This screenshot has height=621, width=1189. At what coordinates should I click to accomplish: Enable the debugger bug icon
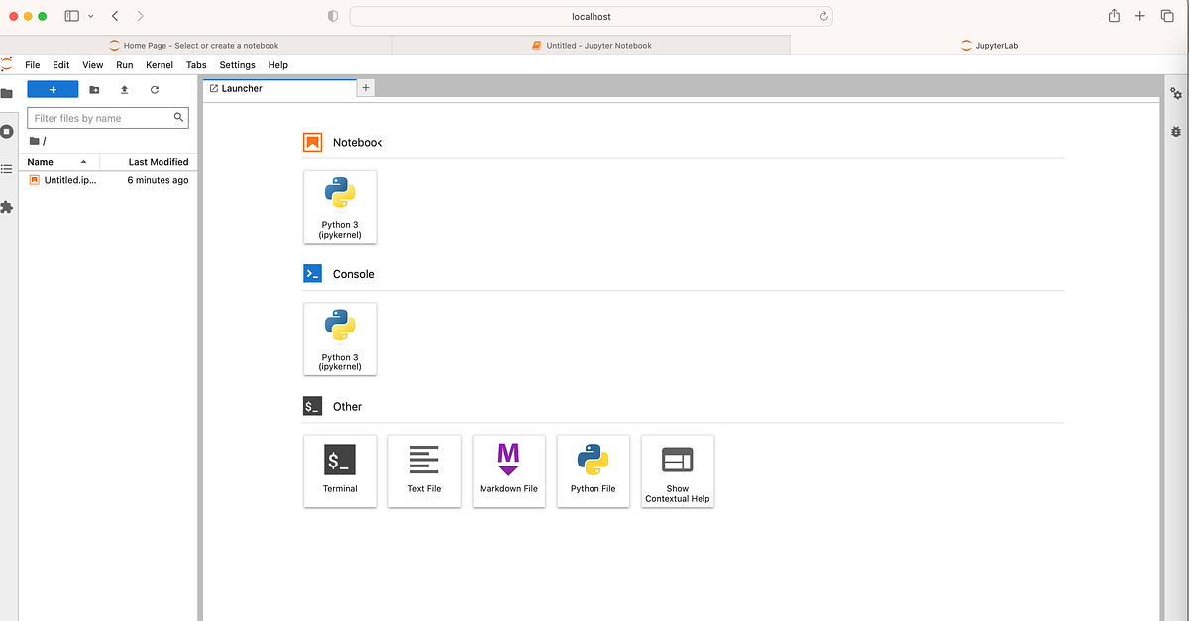tap(1175, 131)
